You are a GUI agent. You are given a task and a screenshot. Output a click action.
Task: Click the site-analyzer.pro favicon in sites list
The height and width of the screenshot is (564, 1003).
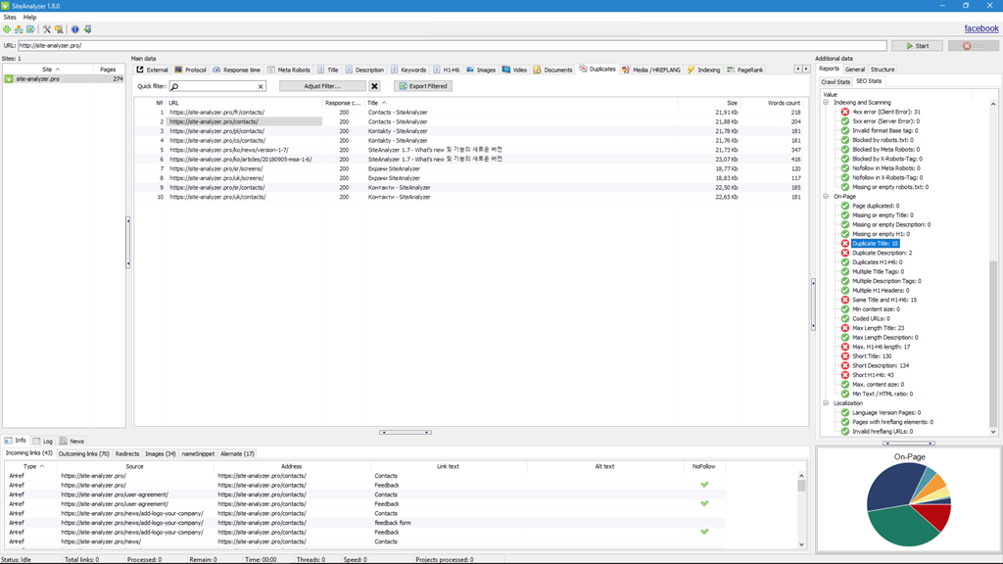click(9, 78)
